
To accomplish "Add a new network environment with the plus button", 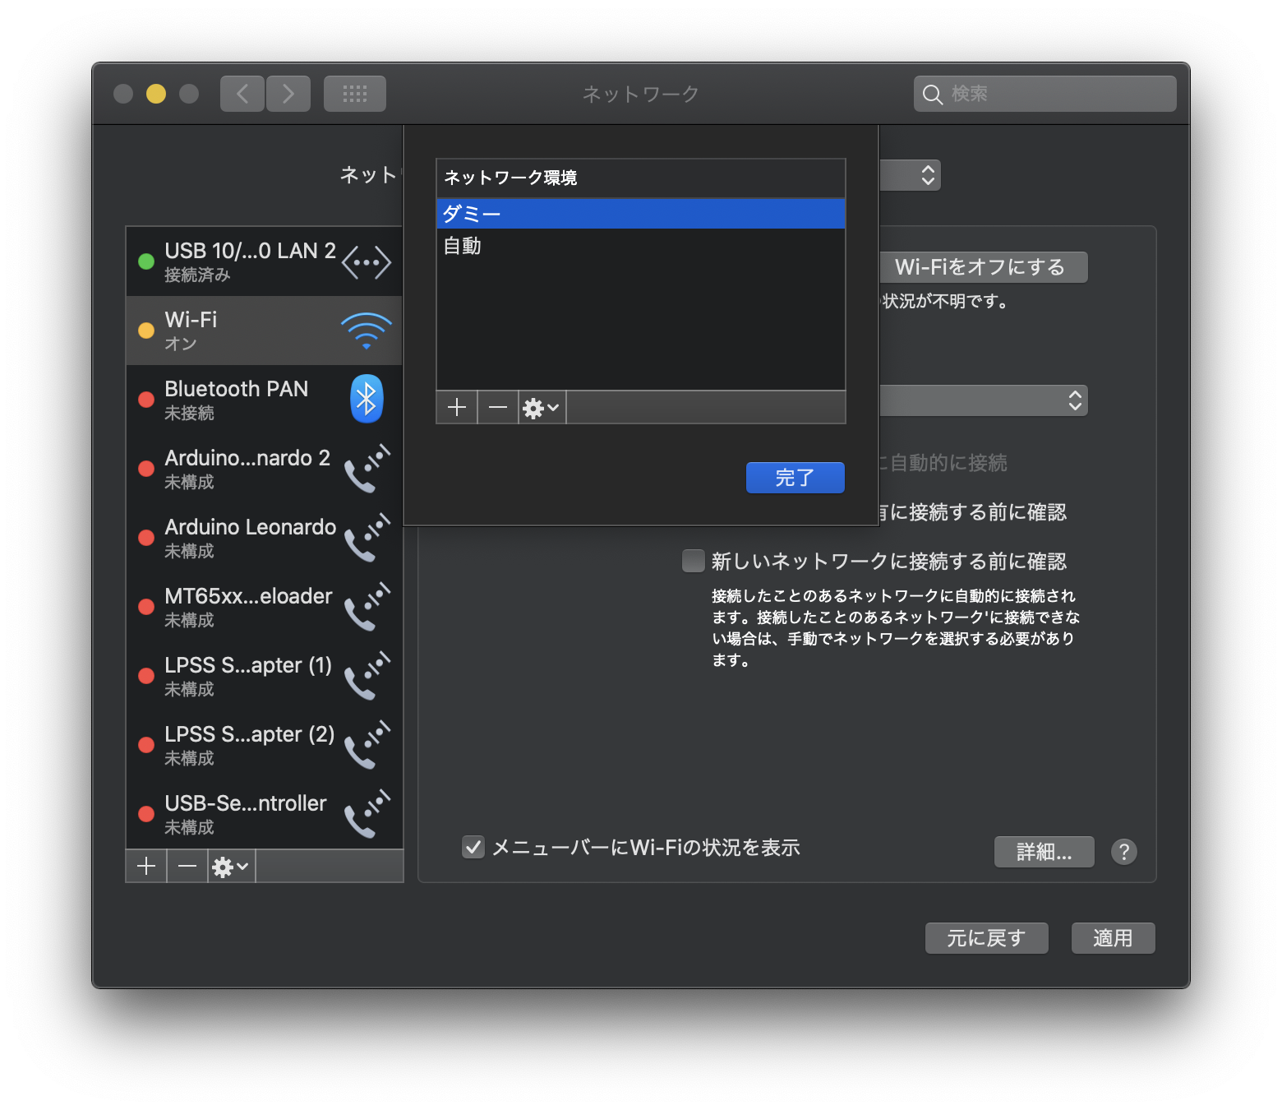I will pos(456,407).
